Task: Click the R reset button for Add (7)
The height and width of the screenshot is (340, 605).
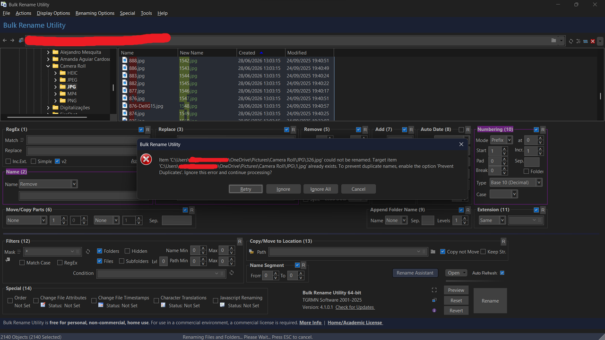Action: pyautogui.click(x=411, y=129)
